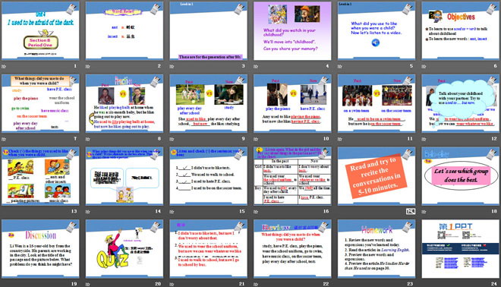The height and width of the screenshot is (287, 501).
Task: Select the purple 'What did you watch' slide
Action: point(292,31)
